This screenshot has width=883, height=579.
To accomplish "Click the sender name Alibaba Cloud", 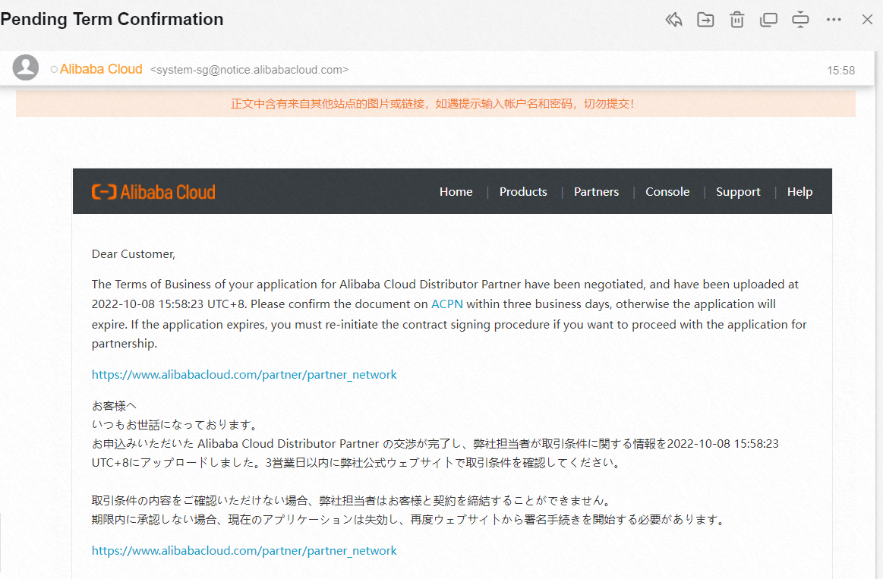I will pos(102,69).
